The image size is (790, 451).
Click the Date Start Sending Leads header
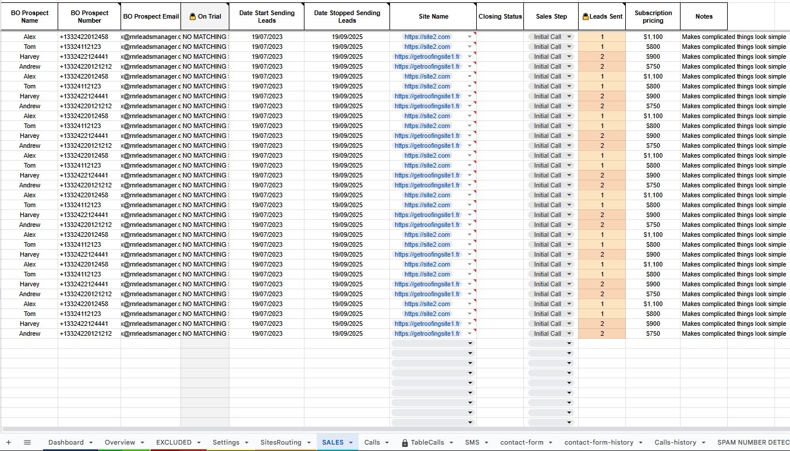(x=267, y=16)
